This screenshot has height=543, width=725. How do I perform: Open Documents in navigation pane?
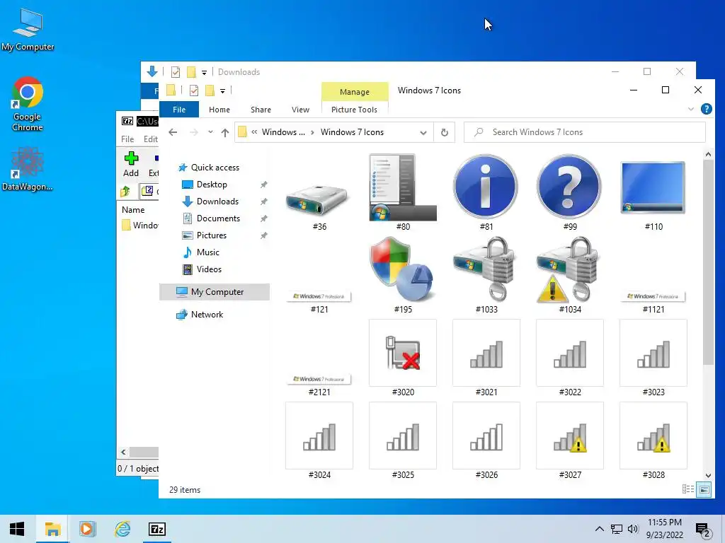pyautogui.click(x=218, y=218)
